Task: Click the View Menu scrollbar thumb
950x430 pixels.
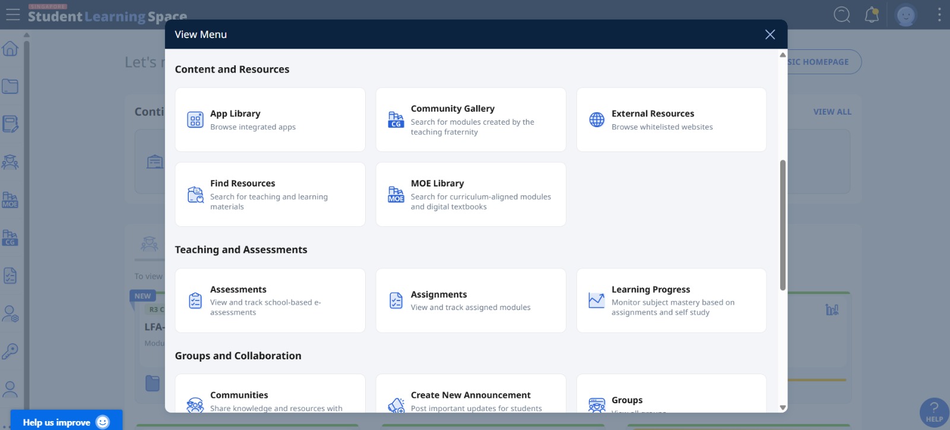Action: click(783, 226)
